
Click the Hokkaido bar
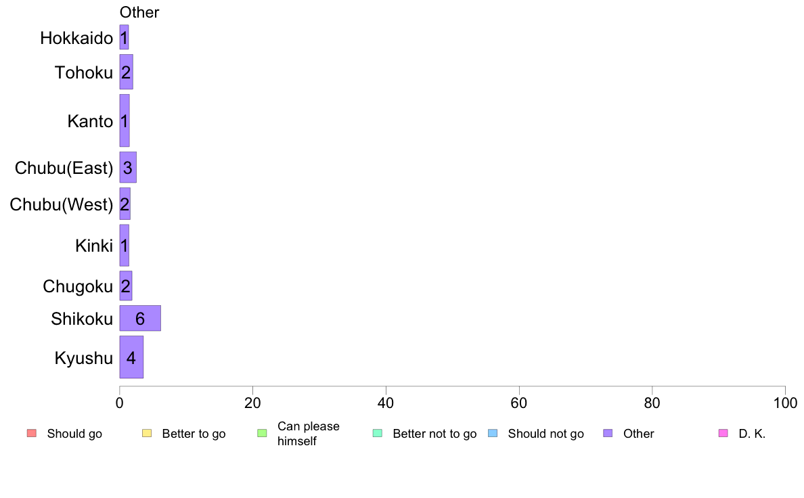pos(124,37)
